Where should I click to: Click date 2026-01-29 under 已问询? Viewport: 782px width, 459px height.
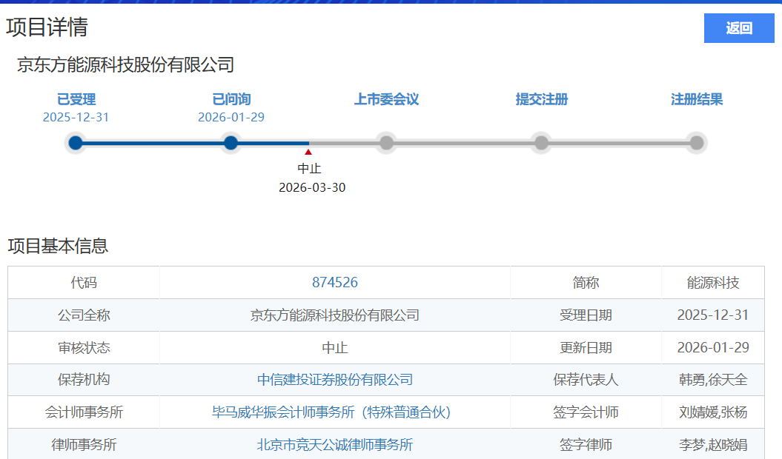(x=231, y=117)
